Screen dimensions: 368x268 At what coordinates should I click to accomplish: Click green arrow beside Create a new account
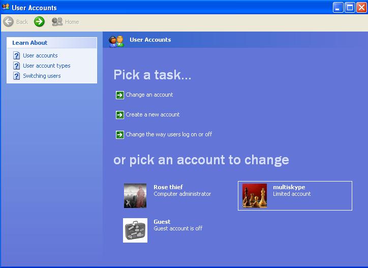[x=119, y=115]
